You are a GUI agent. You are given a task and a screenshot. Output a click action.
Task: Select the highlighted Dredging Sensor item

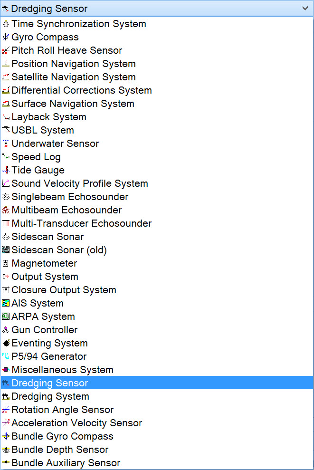pyautogui.click(x=50, y=383)
